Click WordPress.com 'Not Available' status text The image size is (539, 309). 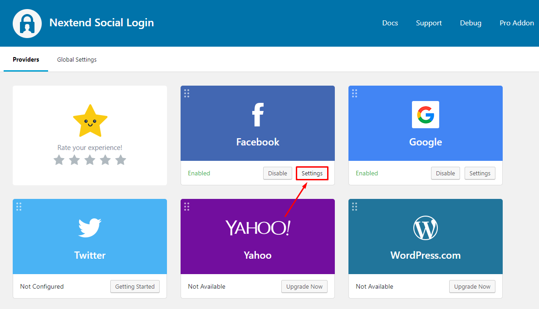[374, 287]
